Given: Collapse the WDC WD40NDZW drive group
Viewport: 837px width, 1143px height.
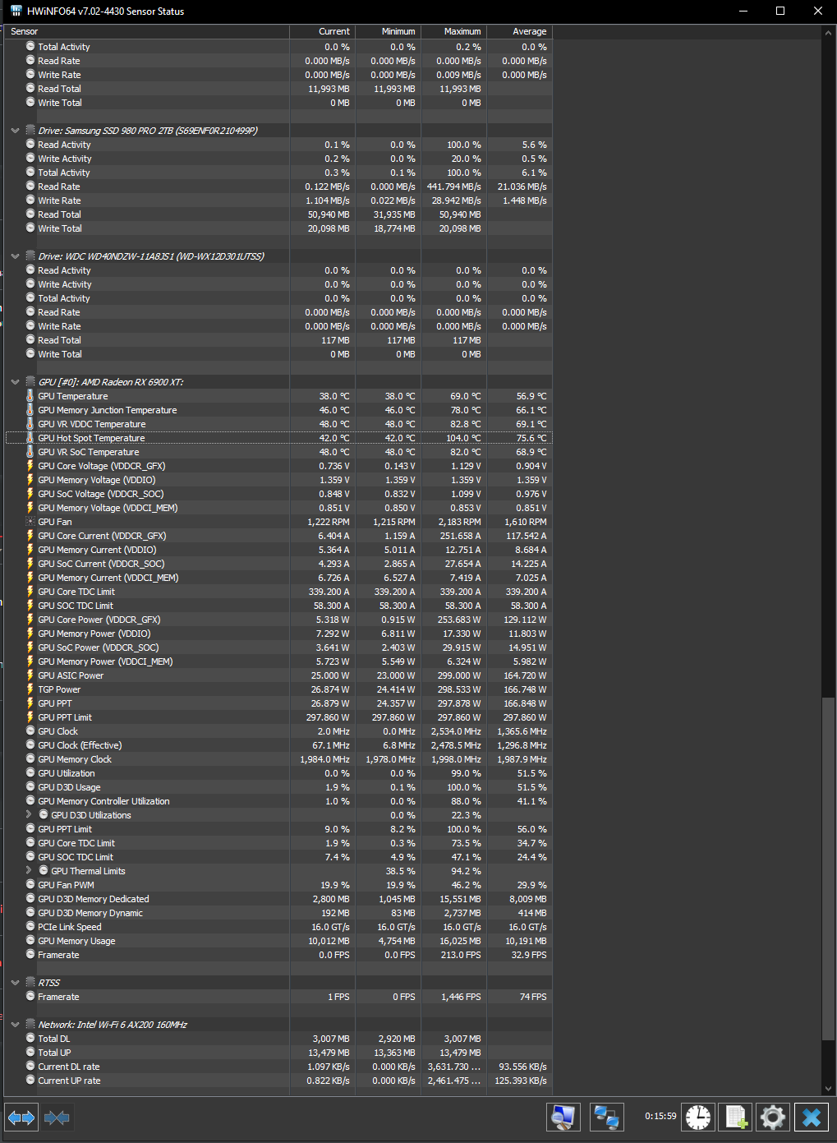Looking at the screenshot, I should tap(15, 256).
